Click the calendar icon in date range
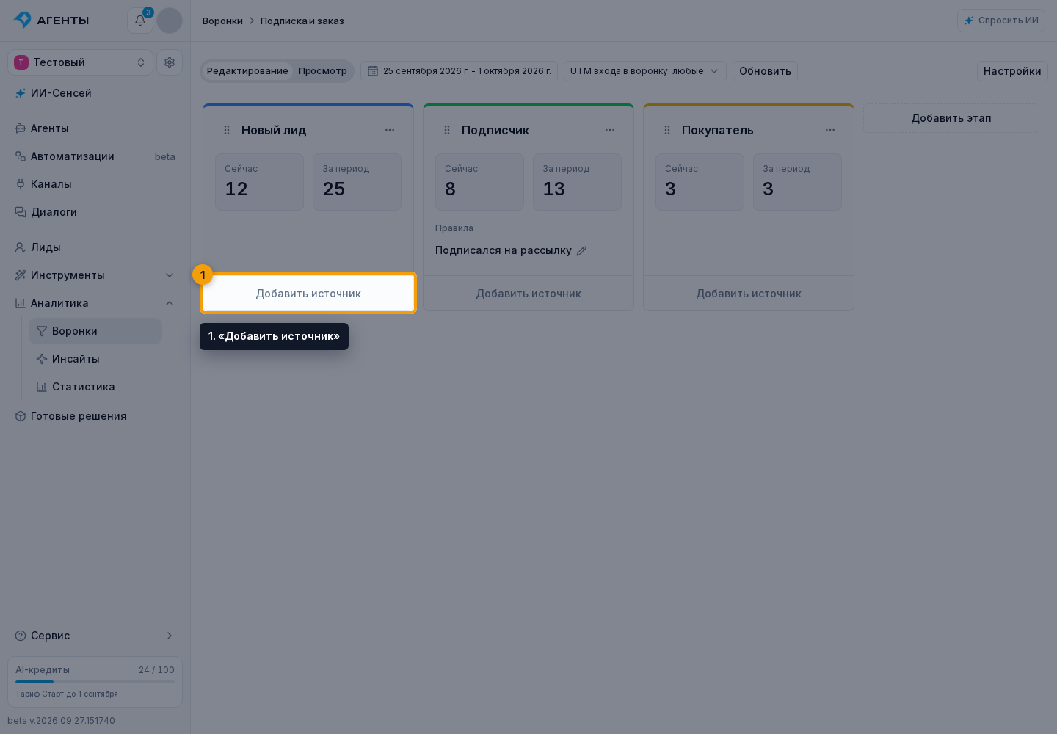The width and height of the screenshot is (1057, 734). pyautogui.click(x=373, y=71)
